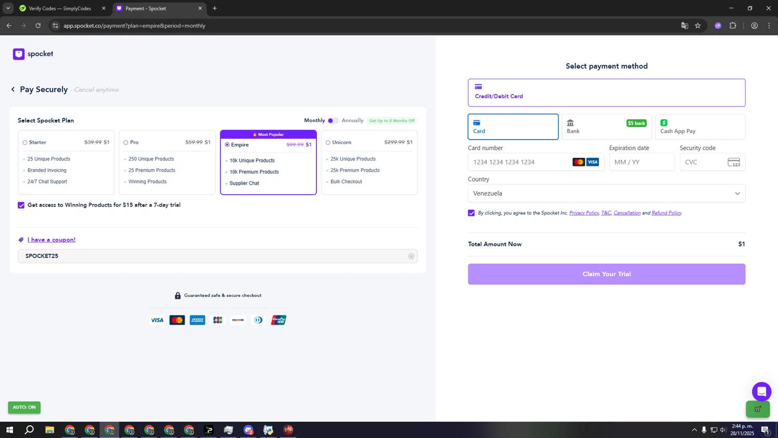This screenshot has width=778, height=438.
Task: Open the tab search dropdown arrow
Action: coord(8,8)
